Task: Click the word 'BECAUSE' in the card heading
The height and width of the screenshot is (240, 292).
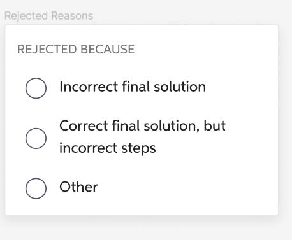Action: [x=108, y=49]
